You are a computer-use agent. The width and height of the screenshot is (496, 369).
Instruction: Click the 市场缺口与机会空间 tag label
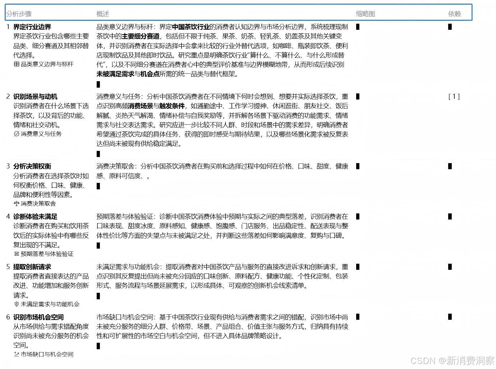coord(47,355)
